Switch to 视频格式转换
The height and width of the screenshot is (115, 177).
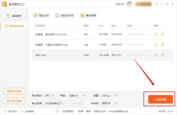pos(14,91)
